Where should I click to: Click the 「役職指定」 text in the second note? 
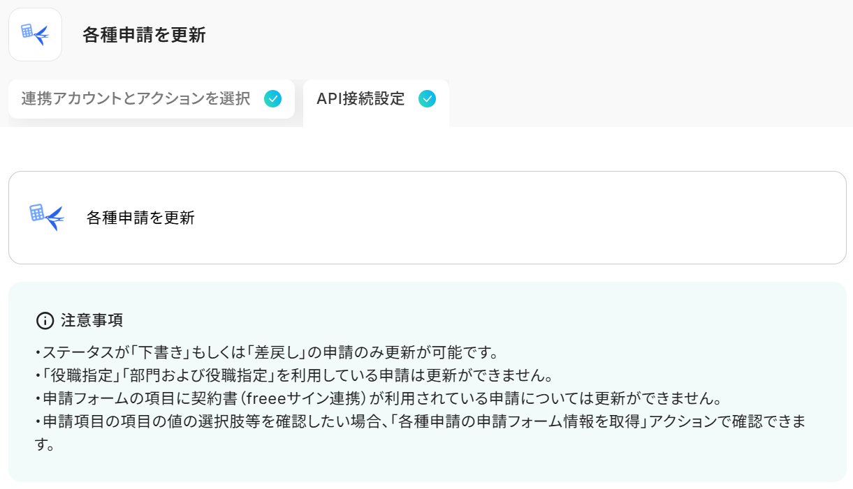(x=82, y=375)
